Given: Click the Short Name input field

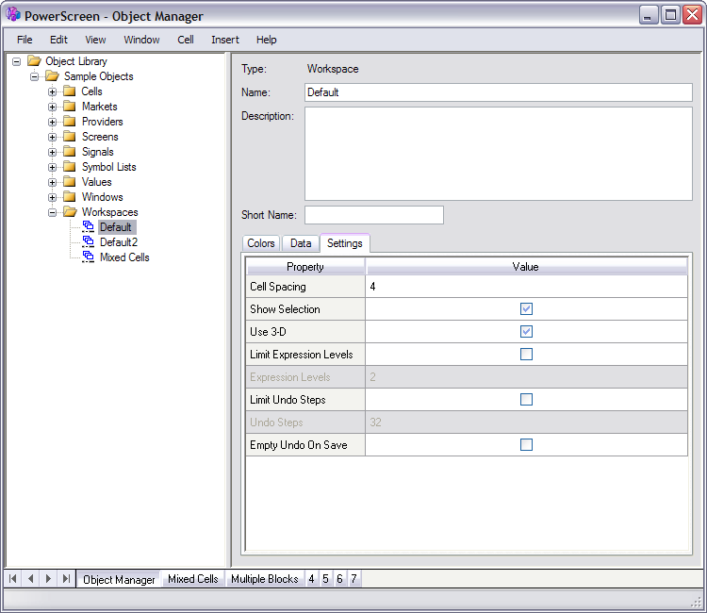Looking at the screenshot, I should 373,215.
